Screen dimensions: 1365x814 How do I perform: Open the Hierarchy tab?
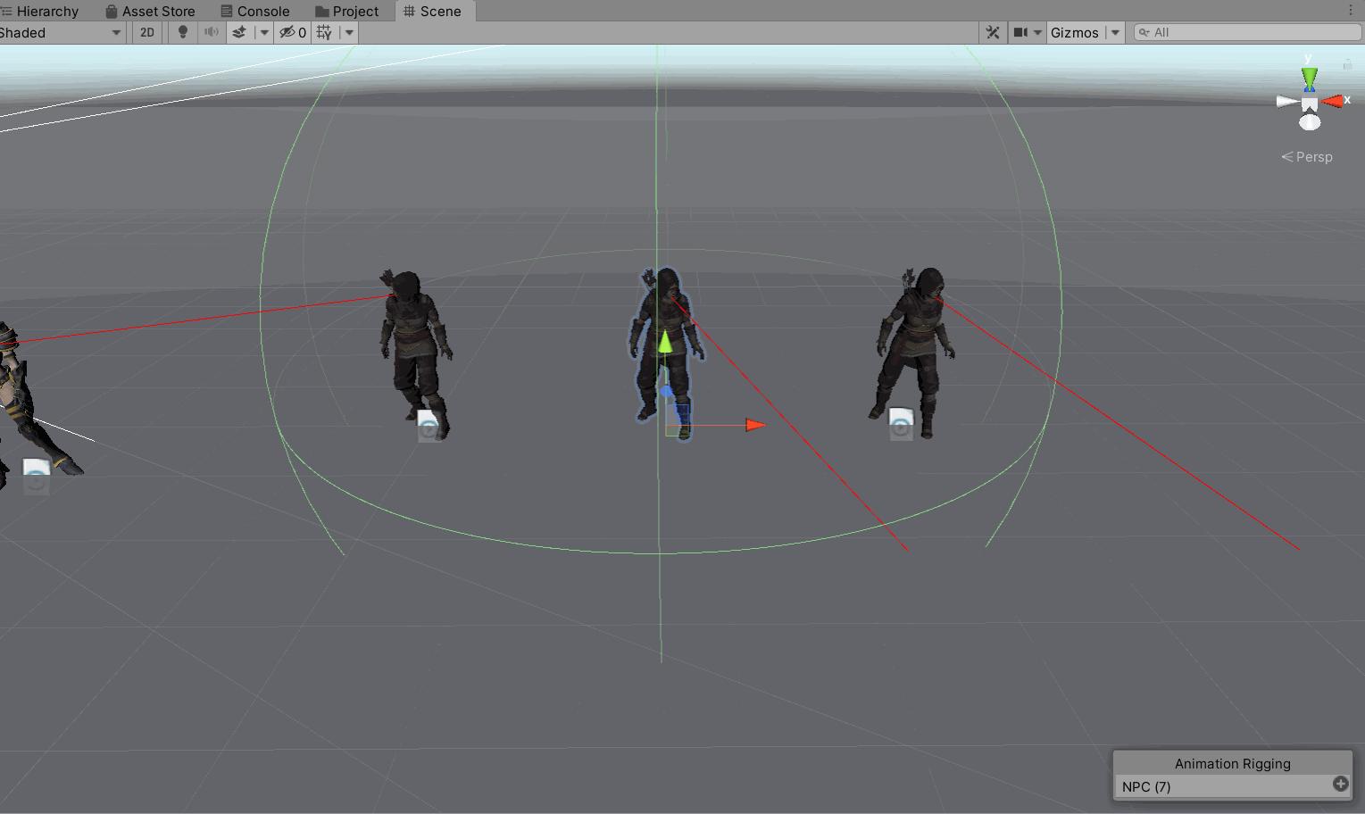[40, 11]
